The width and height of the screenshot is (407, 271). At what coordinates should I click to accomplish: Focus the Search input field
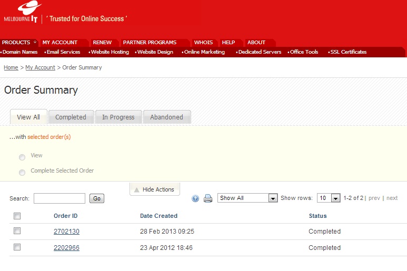click(59, 198)
